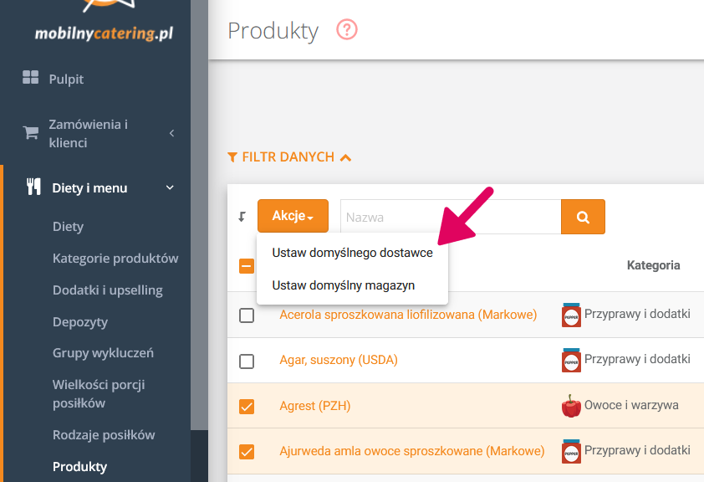Image resolution: width=704 pixels, height=482 pixels.
Task: Check the Acerola sproszkowana row checkbox
Action: (x=247, y=315)
